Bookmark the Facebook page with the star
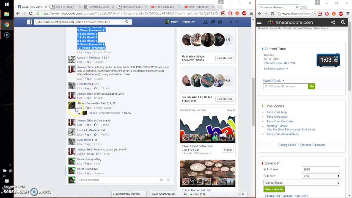The width and height of the screenshot is (352, 198). tap(216, 13)
